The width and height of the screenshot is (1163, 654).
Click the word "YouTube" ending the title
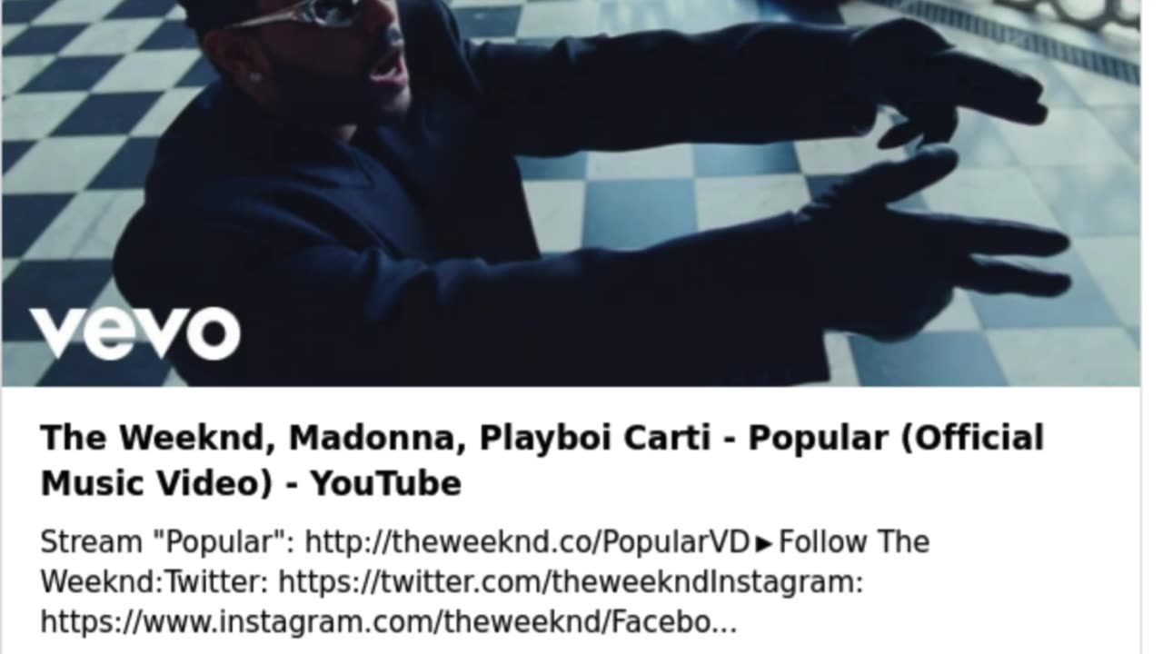pos(386,483)
